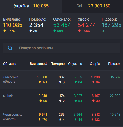Focus the Пошук за регіоном search field
Viewport: 123px width, 127px height.
pyautogui.click(x=62, y=48)
